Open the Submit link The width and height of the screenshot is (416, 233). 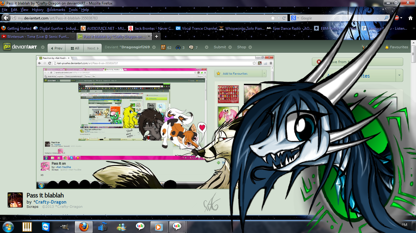(220, 47)
